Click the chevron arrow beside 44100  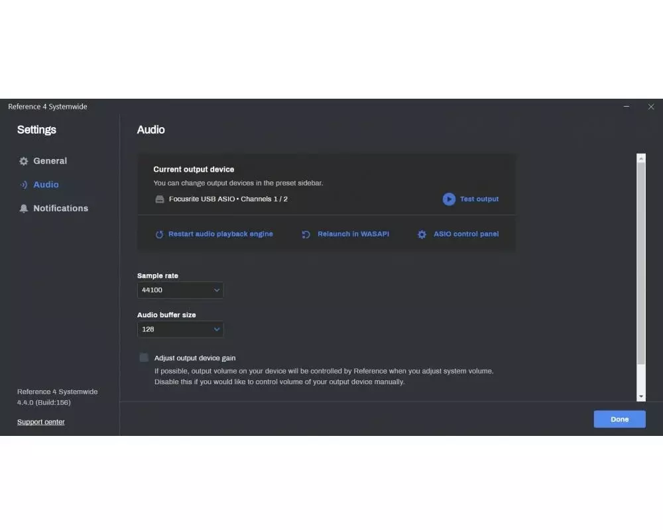click(216, 290)
